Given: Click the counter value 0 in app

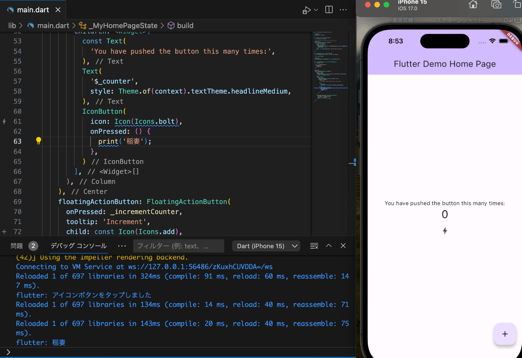Looking at the screenshot, I should click(445, 214).
